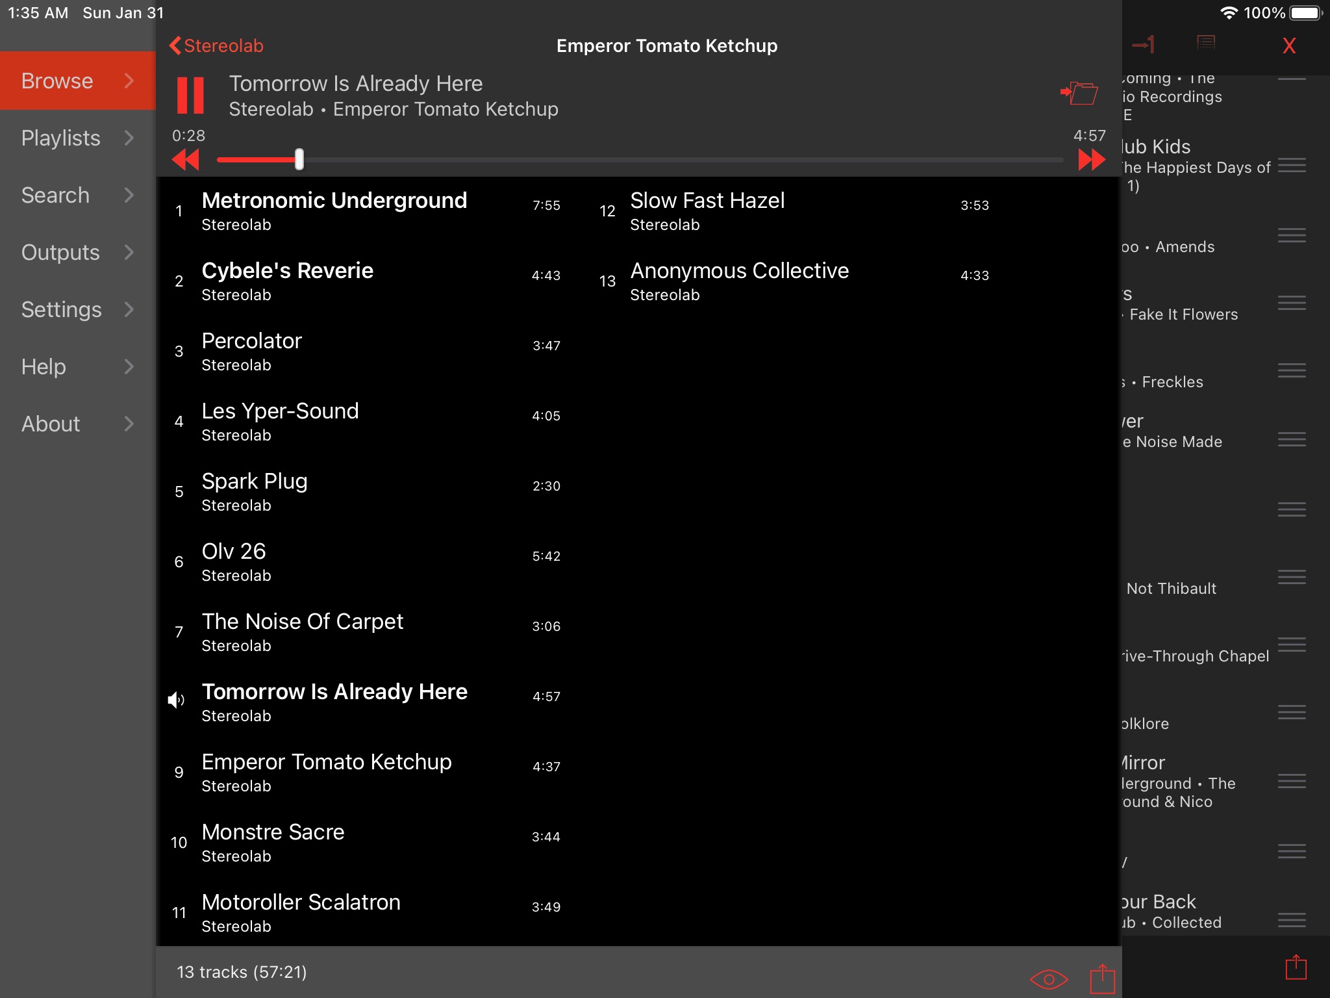Grab the reorder handle for Noise Made row
The width and height of the screenshot is (1330, 998).
coord(1292,439)
